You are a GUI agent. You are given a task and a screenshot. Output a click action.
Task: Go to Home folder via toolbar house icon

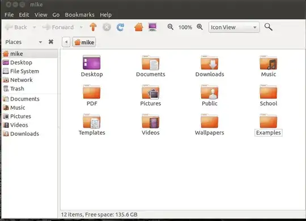pyautogui.click(x=139, y=27)
